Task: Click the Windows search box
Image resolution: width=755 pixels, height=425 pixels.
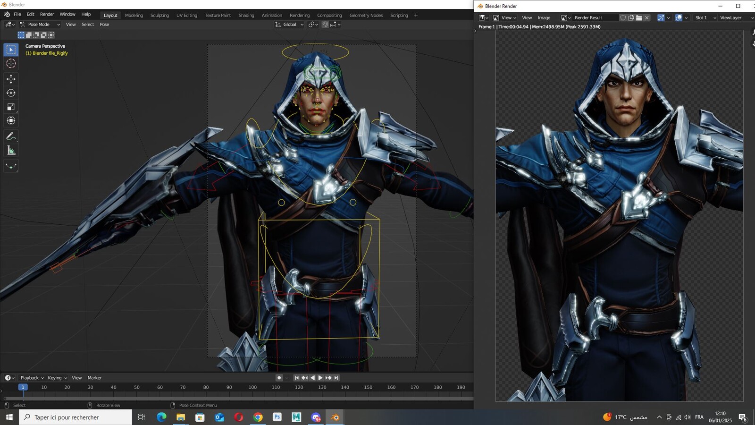Action: [75, 417]
